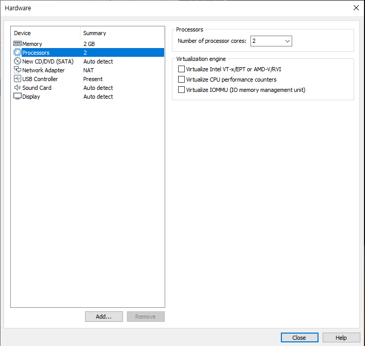This screenshot has height=346, width=365.
Task: Click the Processors chip icon
Action: 17,53
